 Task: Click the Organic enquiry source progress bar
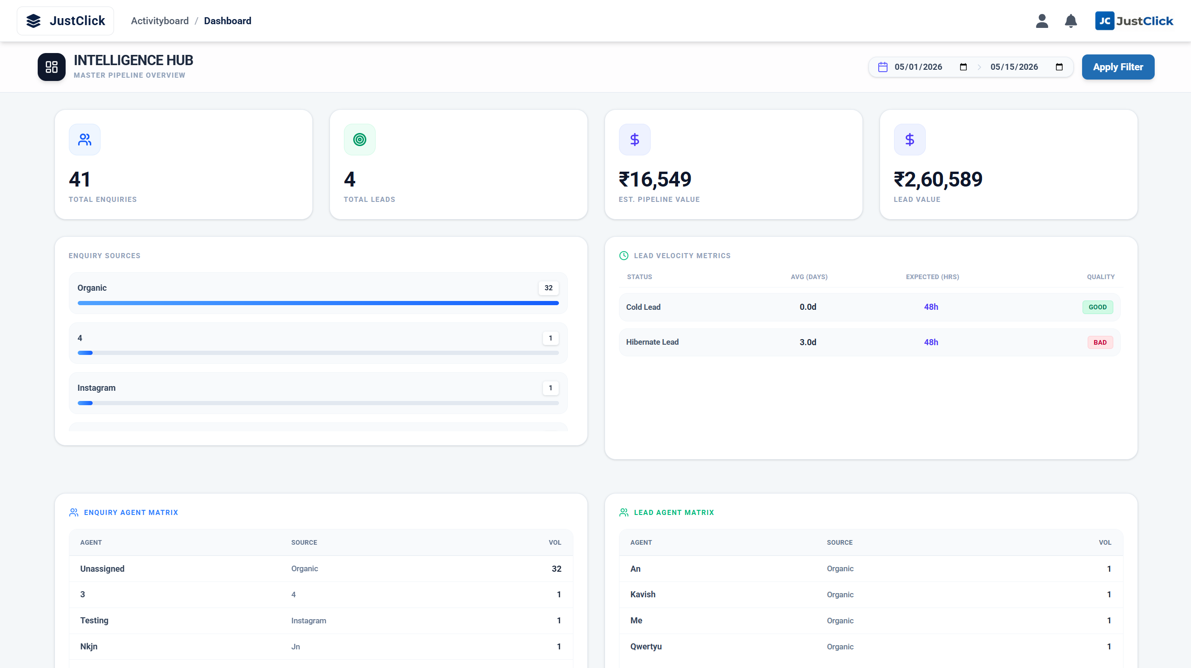tap(318, 303)
